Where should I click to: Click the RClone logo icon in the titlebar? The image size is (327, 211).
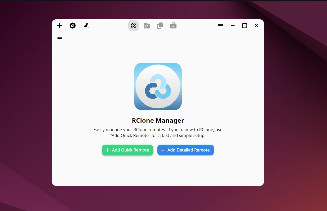73,26
